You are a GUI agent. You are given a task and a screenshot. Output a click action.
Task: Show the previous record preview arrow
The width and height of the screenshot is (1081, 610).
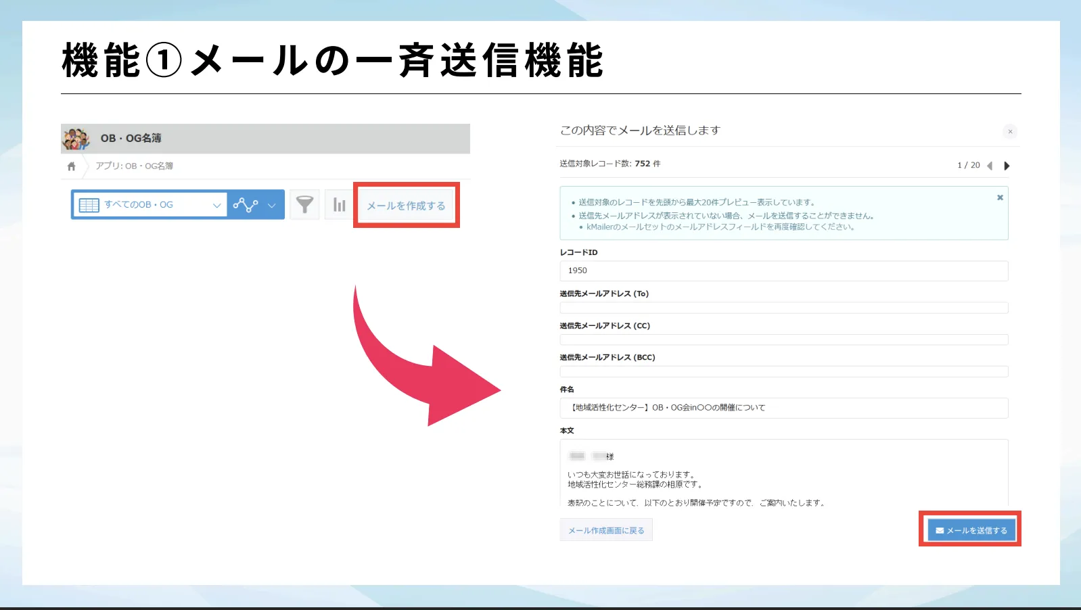tap(990, 166)
